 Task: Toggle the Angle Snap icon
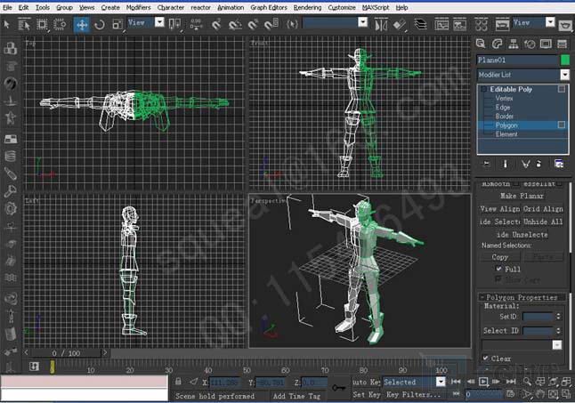pos(235,25)
